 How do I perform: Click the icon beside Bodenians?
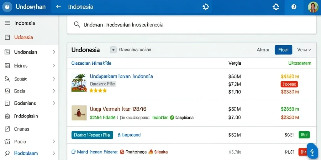point(8,103)
